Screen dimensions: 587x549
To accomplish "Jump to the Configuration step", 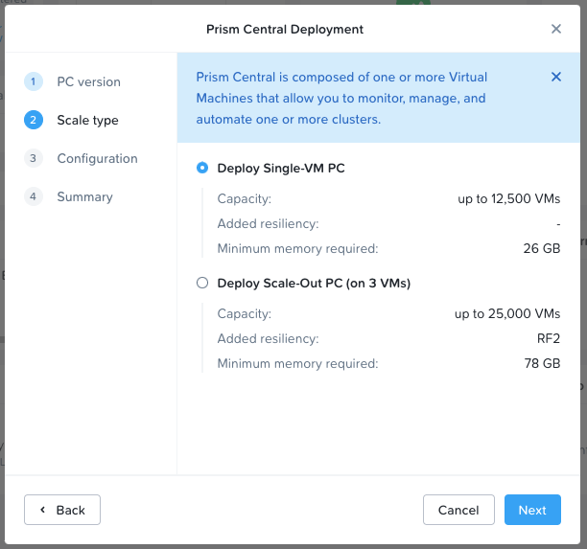I will [97, 158].
